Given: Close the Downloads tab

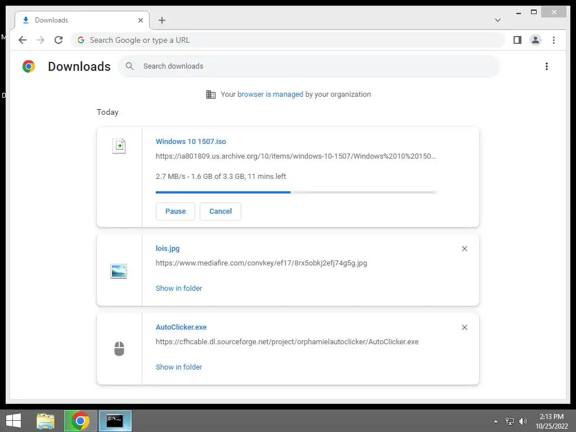Looking at the screenshot, I should (140, 20).
